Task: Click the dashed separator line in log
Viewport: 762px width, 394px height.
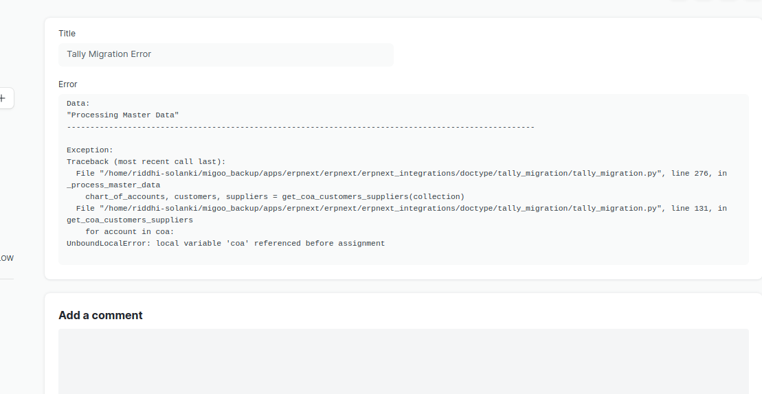Action: (300, 127)
